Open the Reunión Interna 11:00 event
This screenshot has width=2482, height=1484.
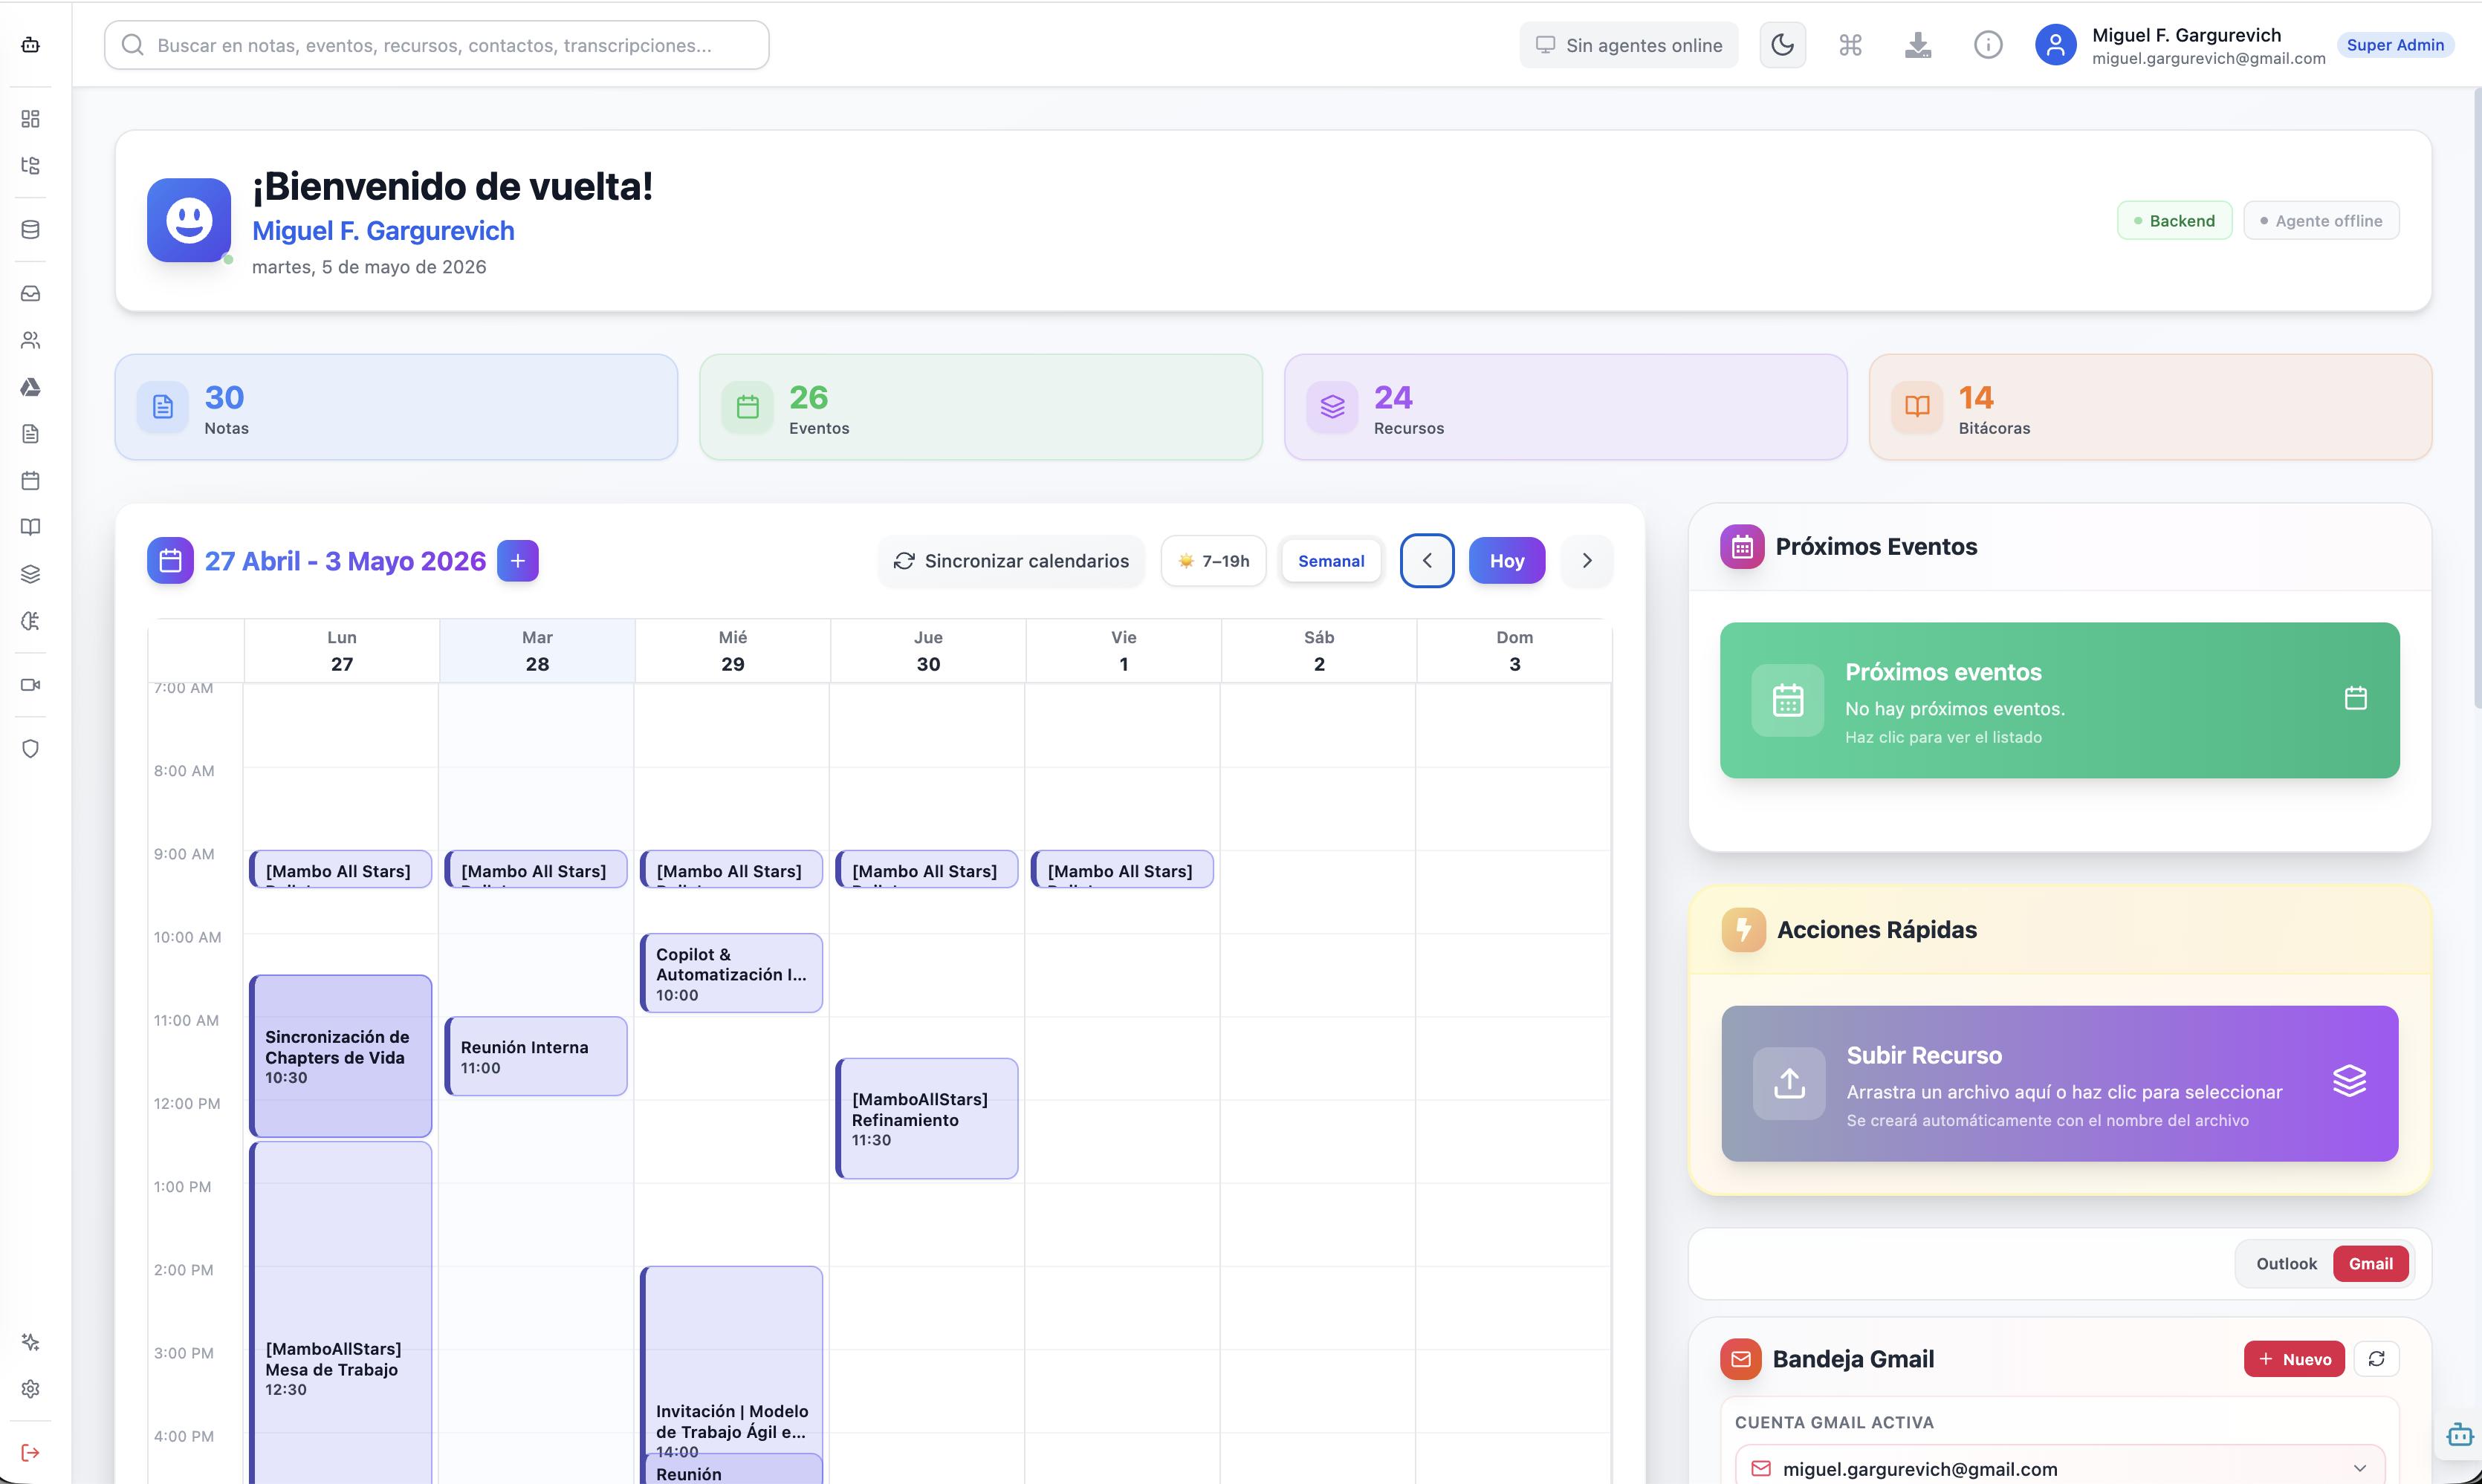click(x=537, y=1056)
